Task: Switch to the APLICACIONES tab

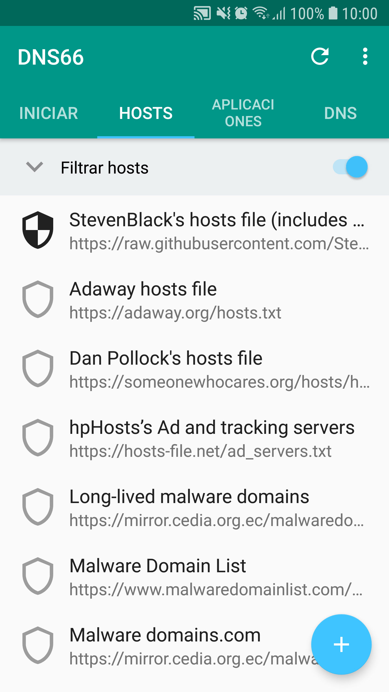Action: pyautogui.click(x=243, y=113)
